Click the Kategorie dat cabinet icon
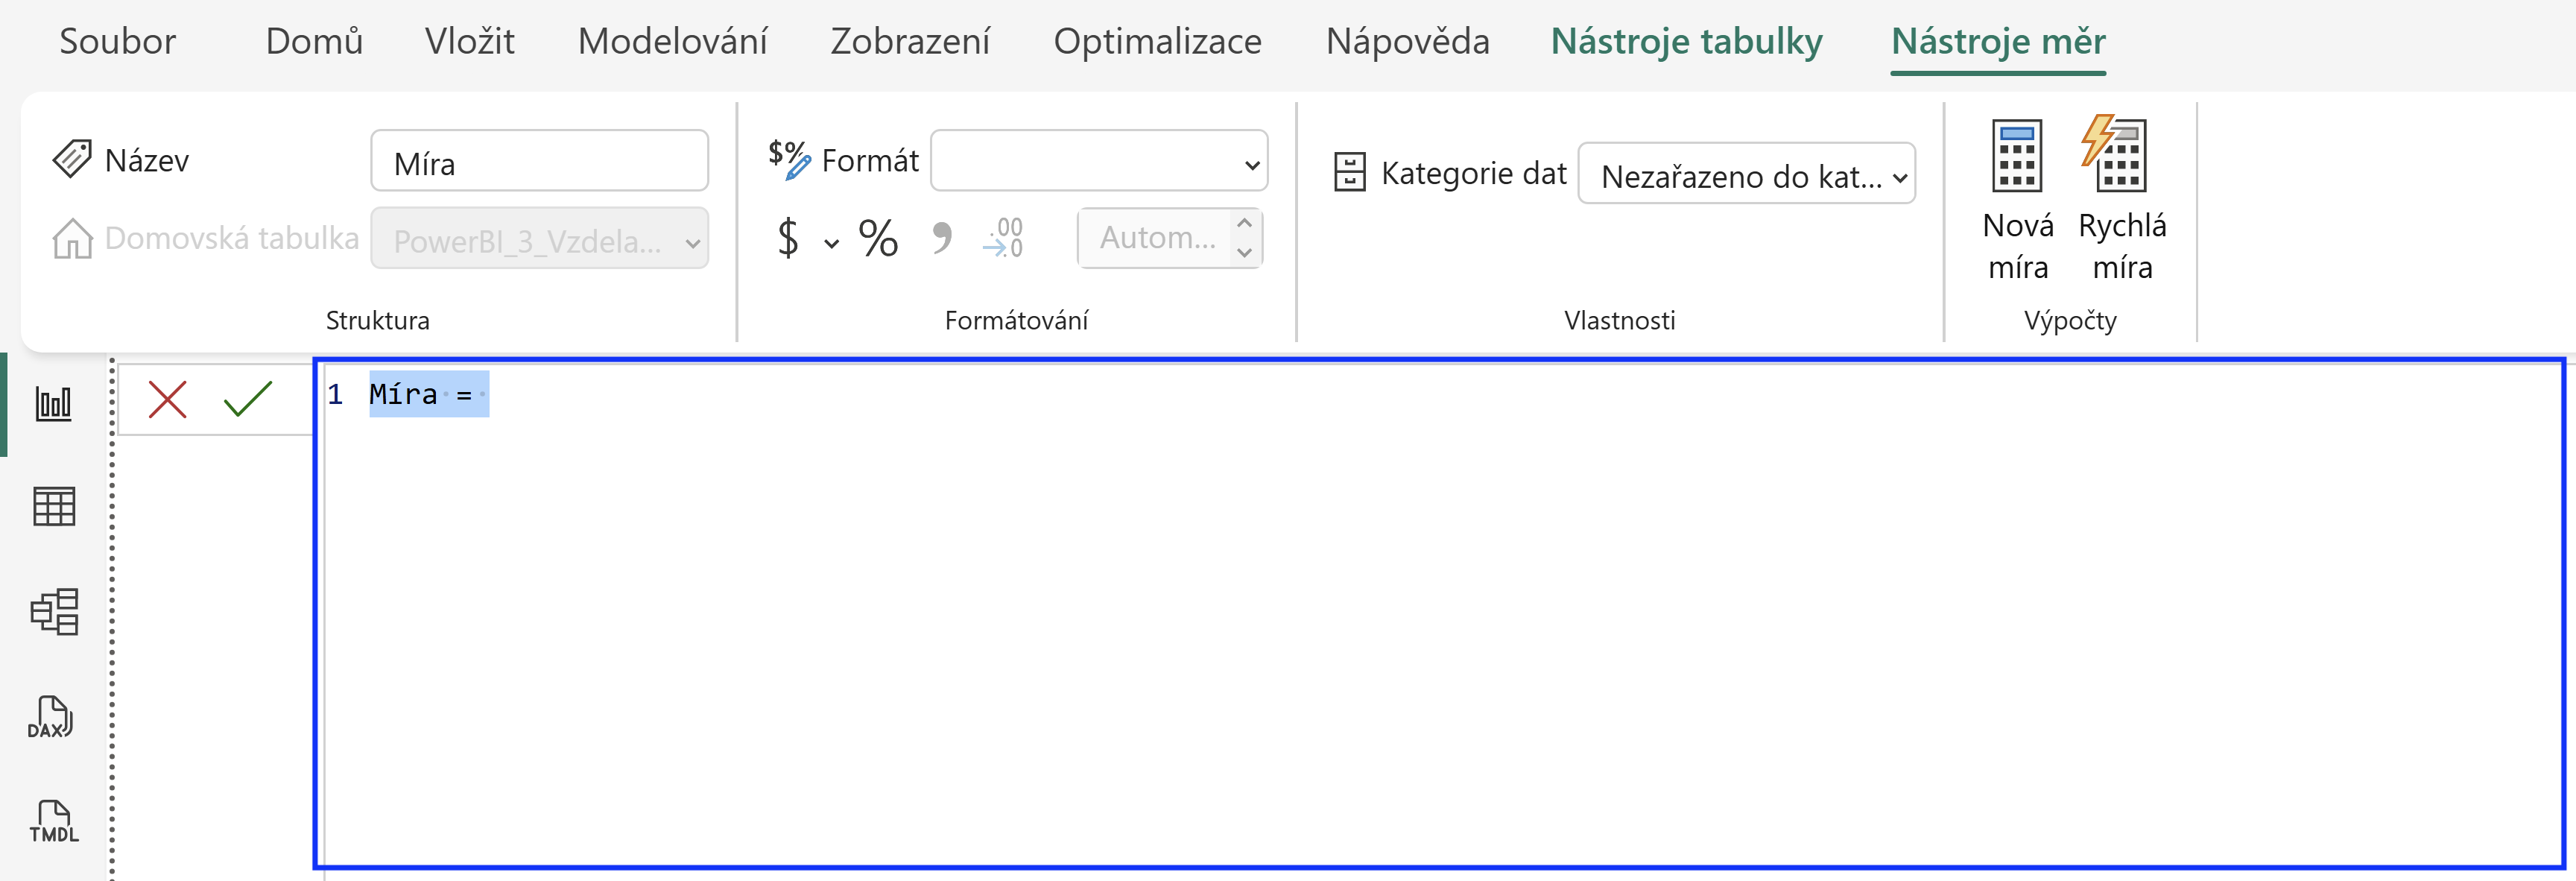 1349,172
